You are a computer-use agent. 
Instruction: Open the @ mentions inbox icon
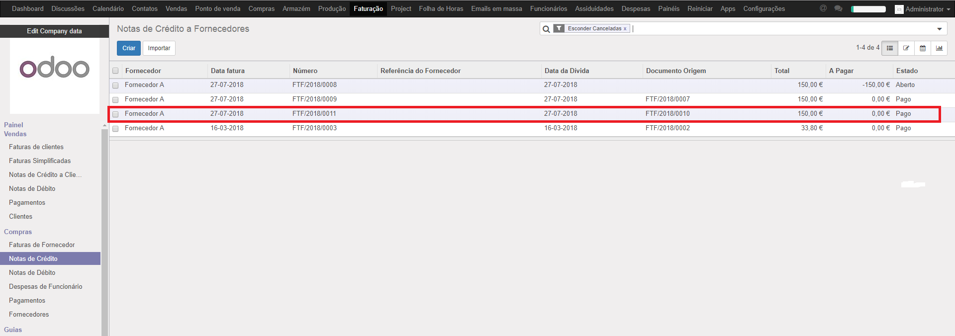point(823,8)
